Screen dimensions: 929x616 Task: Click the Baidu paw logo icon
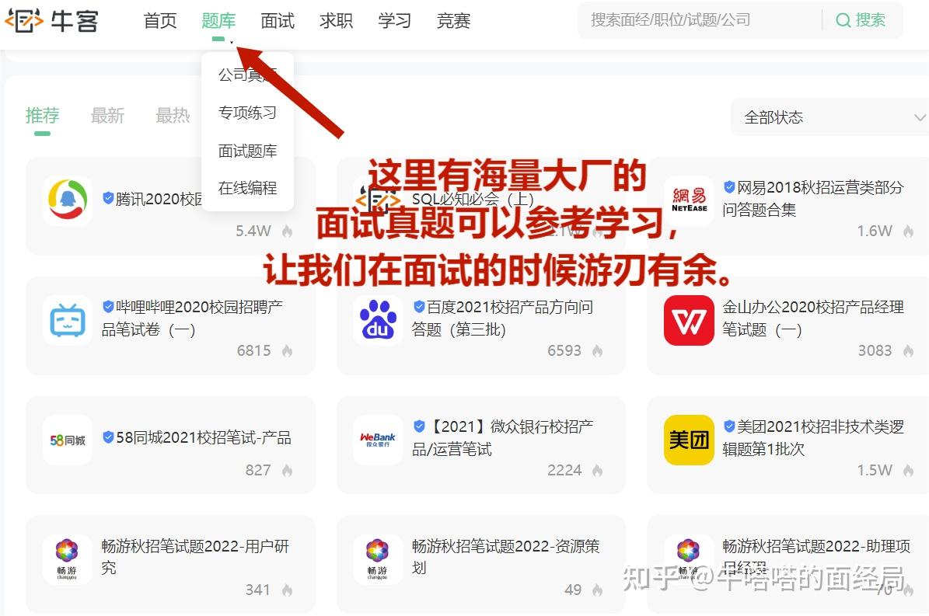tap(378, 319)
